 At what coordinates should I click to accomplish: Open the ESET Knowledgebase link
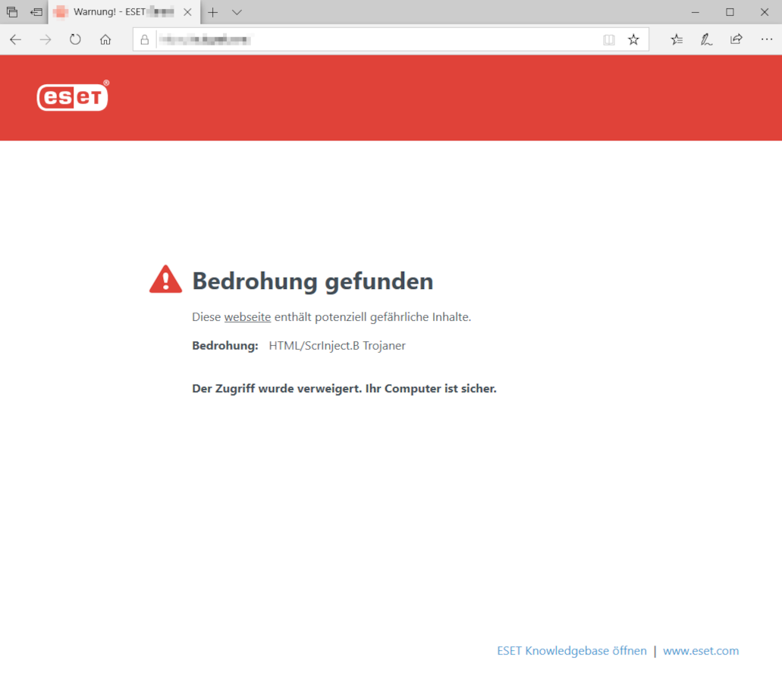571,650
